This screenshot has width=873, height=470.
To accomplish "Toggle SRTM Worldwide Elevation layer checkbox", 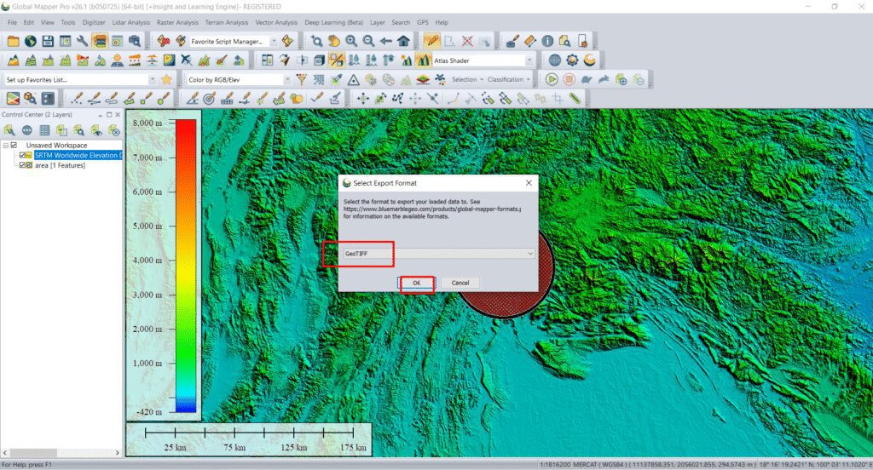I will (x=22, y=155).
